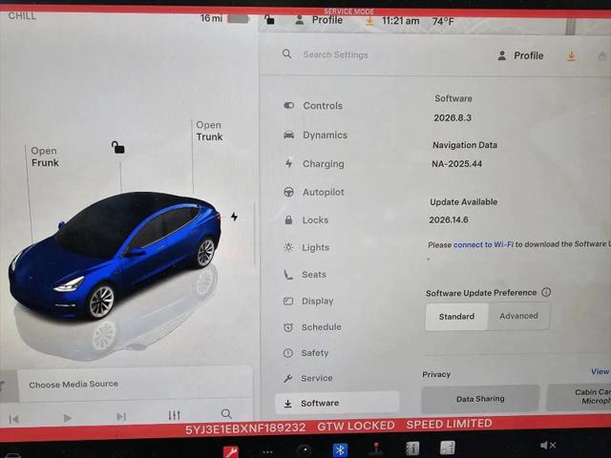Tap navigation data NA-2025.44
This screenshot has width=611, height=458.
coord(456,163)
